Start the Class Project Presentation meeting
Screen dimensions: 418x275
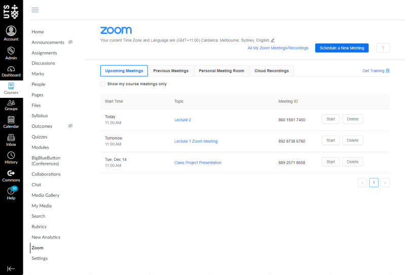pos(330,162)
